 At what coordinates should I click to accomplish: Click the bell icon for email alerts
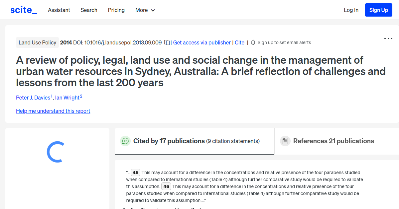pos(253,42)
